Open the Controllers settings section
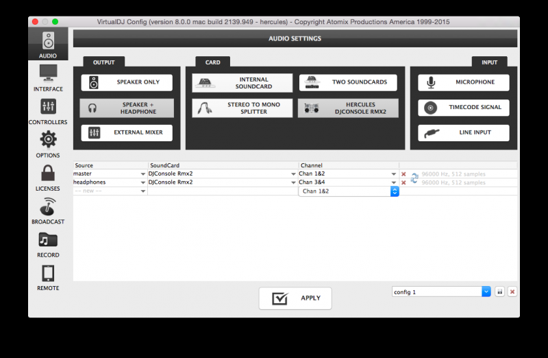 click(48, 110)
